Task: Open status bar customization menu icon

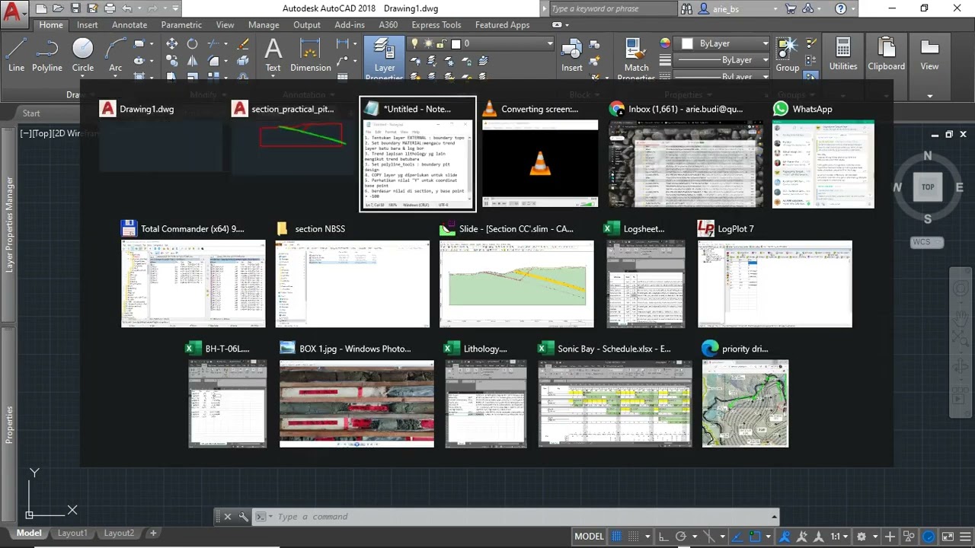Action: click(x=965, y=537)
